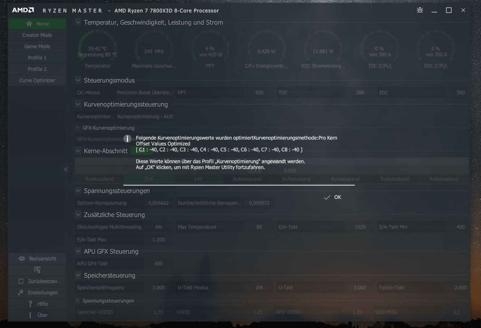Click Kurvenoptimierung - AUS value
Viewport: 481px width, 328px height.
point(145,117)
